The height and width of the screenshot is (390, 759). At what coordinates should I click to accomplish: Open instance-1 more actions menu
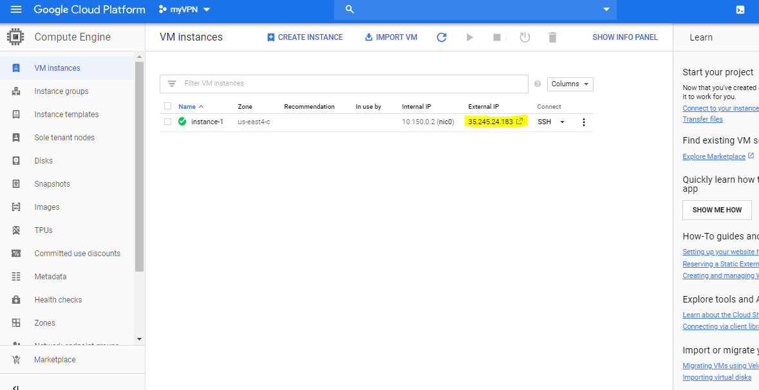tap(584, 122)
